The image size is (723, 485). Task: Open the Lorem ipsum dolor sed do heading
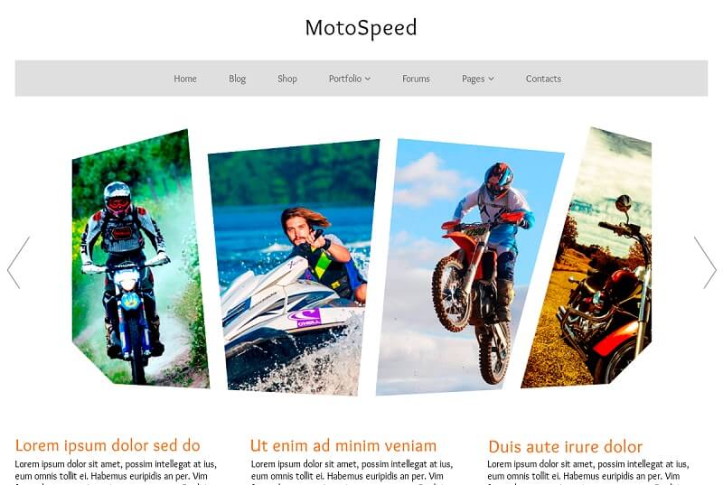click(x=108, y=445)
